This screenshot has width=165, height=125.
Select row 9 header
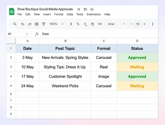tap(11, 114)
